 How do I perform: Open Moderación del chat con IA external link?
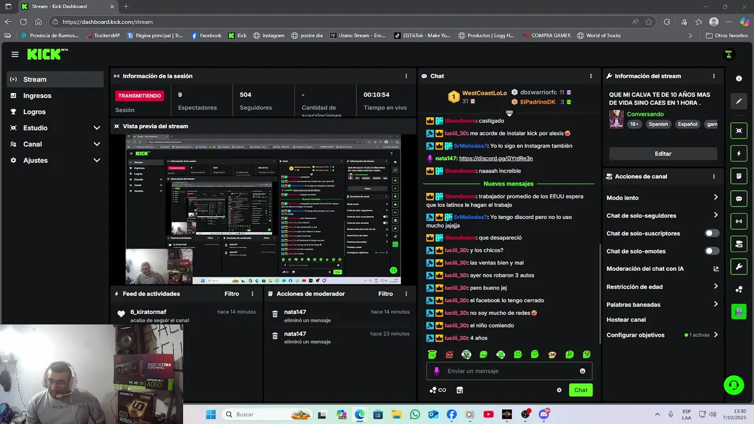point(716,269)
